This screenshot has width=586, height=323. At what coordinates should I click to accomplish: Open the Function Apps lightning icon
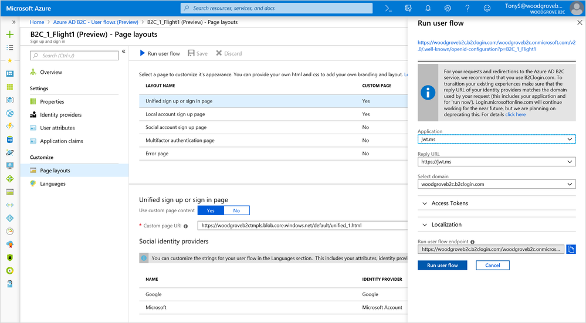[10, 126]
